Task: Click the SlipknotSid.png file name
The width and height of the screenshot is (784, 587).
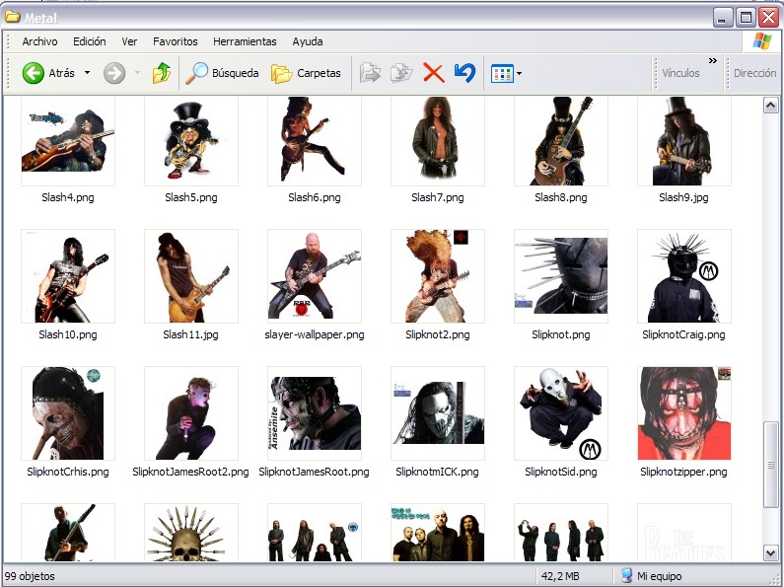Action: click(561, 472)
